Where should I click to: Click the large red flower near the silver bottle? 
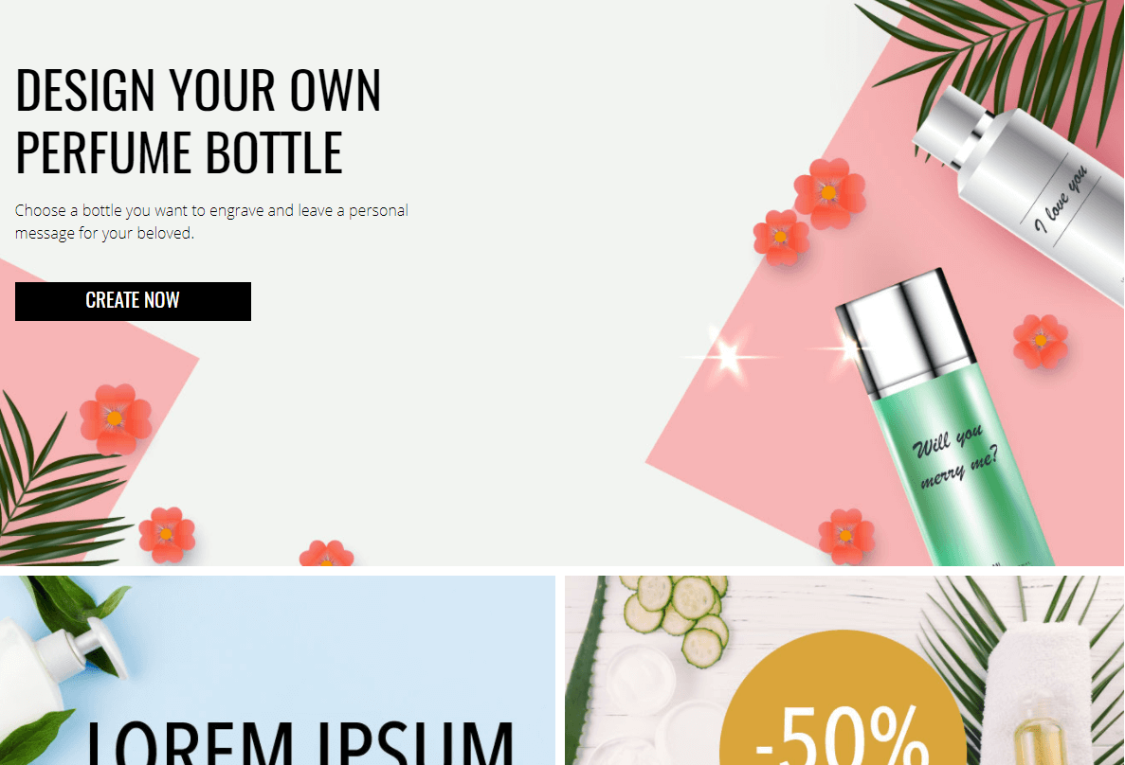(829, 193)
